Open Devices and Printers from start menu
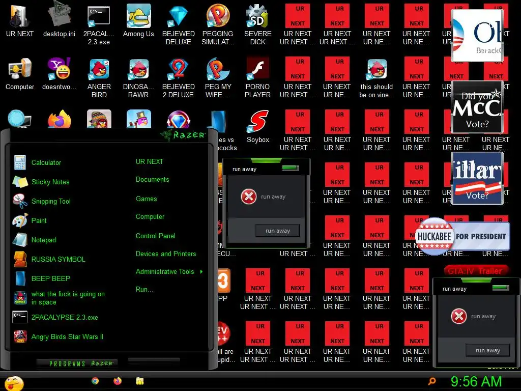521x391 pixels. click(x=166, y=254)
